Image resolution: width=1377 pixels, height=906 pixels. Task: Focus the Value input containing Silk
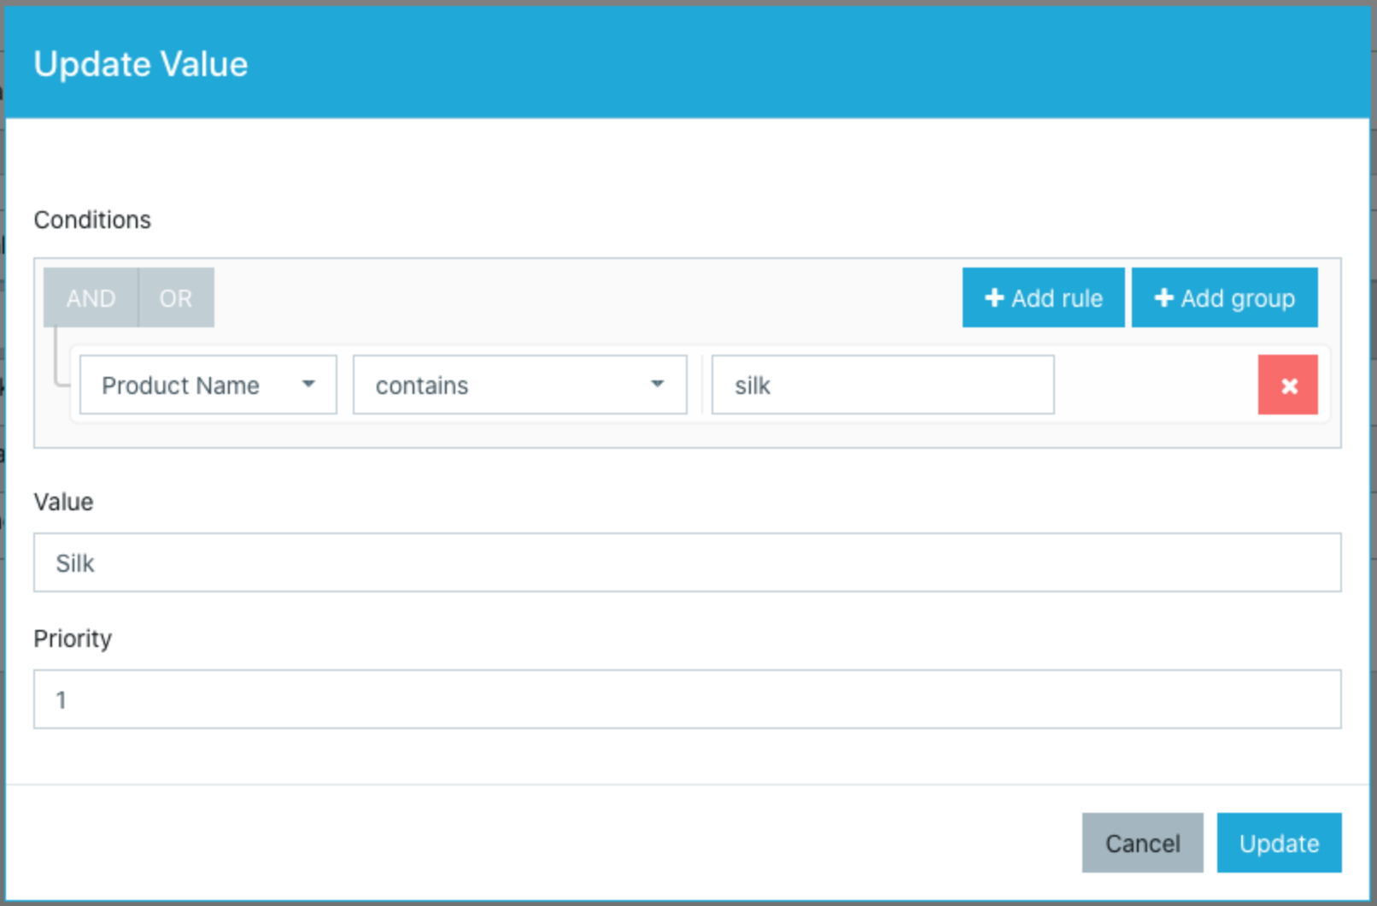(x=688, y=563)
